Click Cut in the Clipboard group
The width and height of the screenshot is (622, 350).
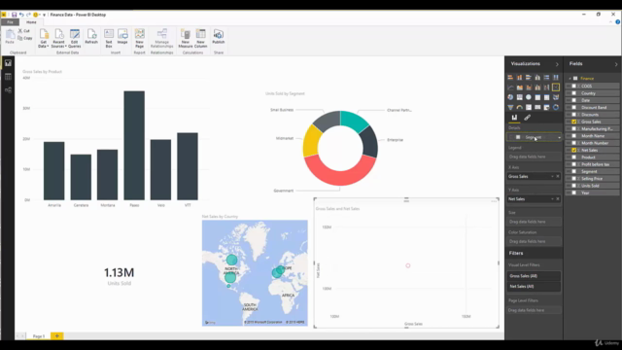click(24, 31)
